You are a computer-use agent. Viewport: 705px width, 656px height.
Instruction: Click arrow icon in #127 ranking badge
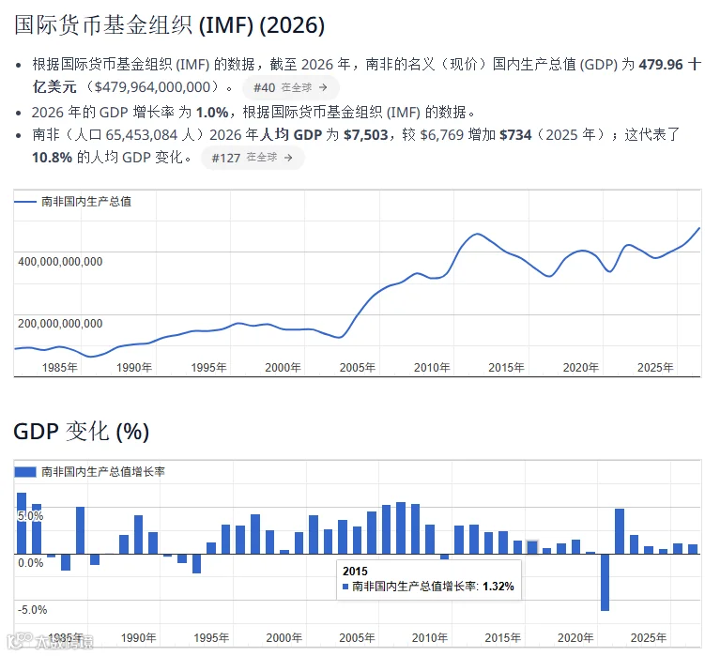[x=288, y=158]
